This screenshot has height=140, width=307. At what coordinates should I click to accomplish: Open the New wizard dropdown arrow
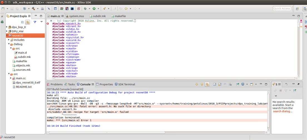pyautogui.click(x=8, y=9)
